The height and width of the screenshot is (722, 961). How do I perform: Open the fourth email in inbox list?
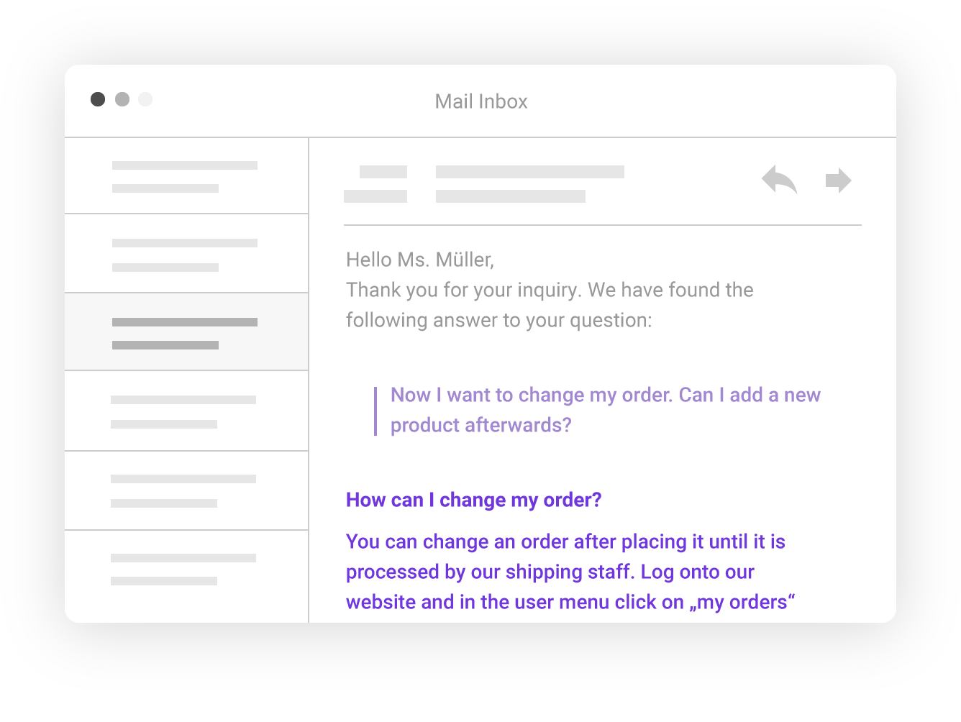[x=186, y=411]
